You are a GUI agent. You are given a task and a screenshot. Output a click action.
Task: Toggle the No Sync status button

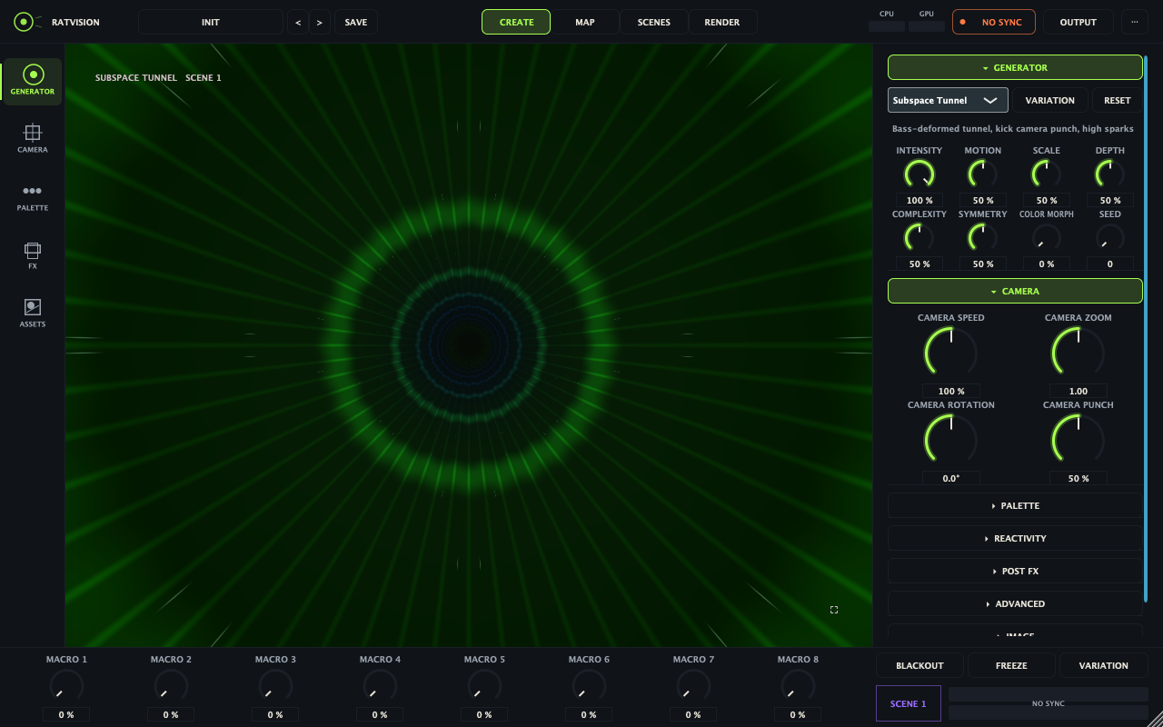pos(994,22)
